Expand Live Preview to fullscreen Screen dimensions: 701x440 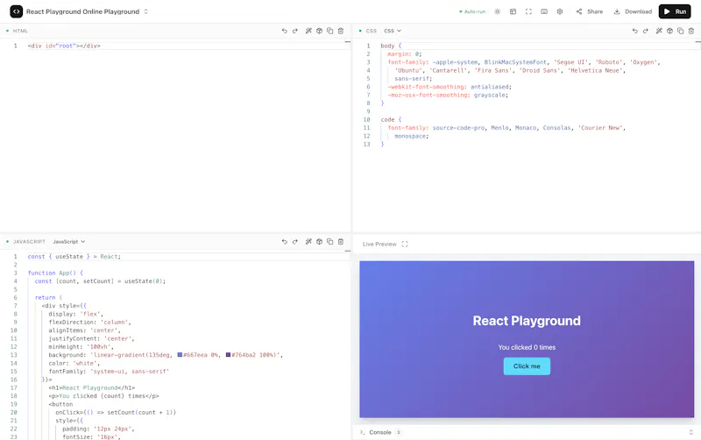point(405,245)
